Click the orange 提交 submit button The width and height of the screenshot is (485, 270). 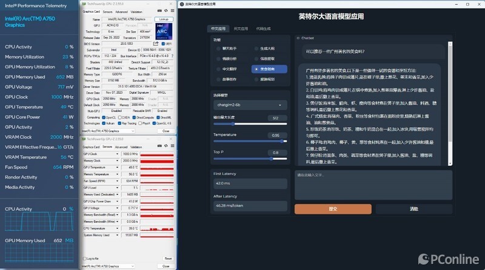coord(333,209)
